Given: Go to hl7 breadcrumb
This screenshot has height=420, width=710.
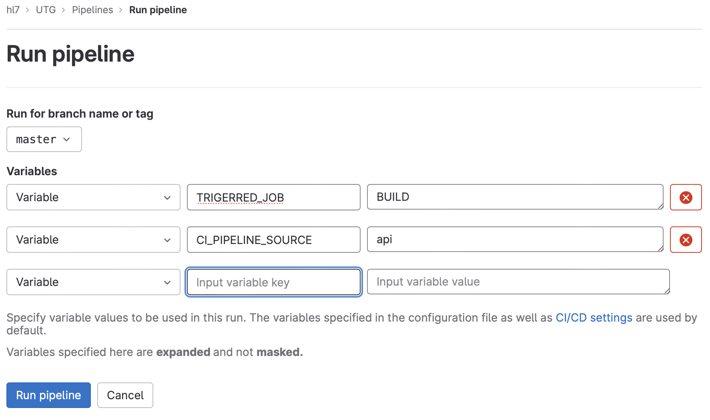Looking at the screenshot, I should [13, 10].
